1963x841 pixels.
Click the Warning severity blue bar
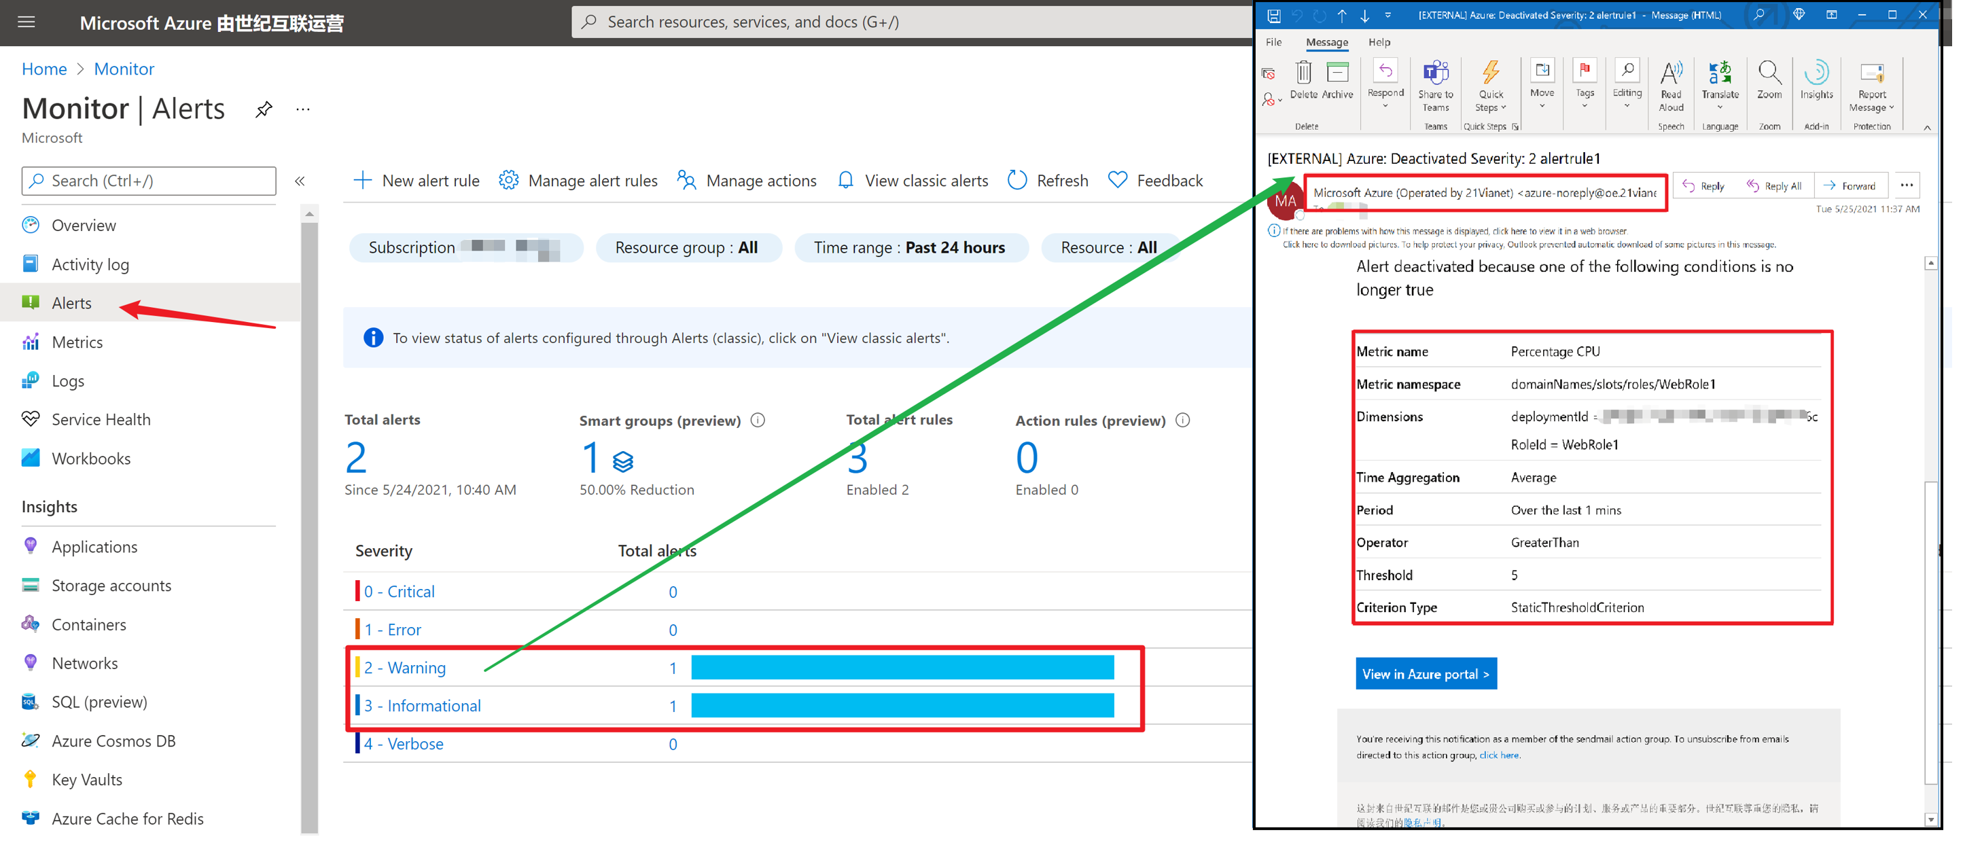[x=902, y=668]
